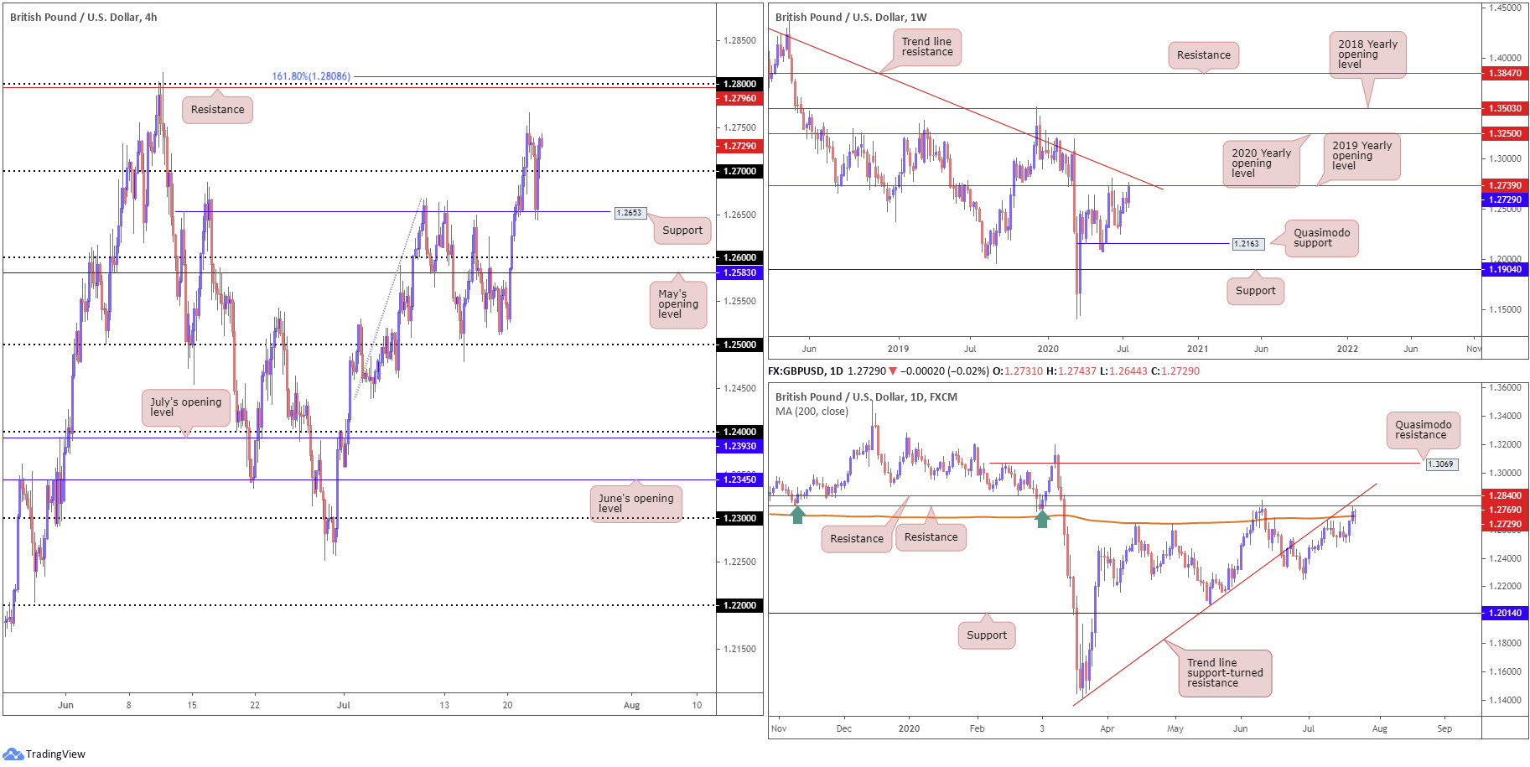Click the blue 1.19040 price tag
The height and width of the screenshot is (767, 1530).
pyautogui.click(x=1504, y=269)
